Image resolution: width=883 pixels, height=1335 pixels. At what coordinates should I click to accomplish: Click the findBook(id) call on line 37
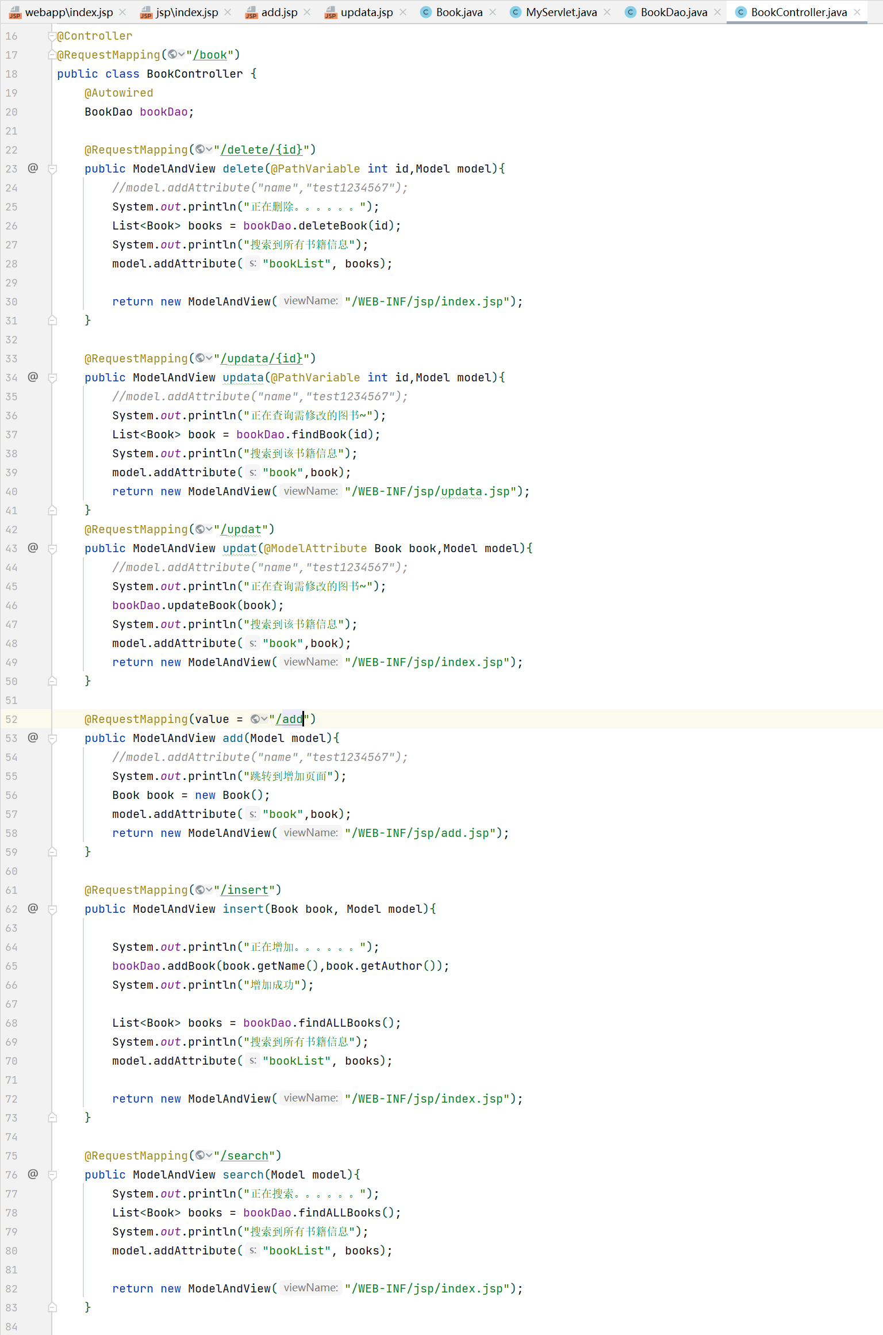(332, 434)
